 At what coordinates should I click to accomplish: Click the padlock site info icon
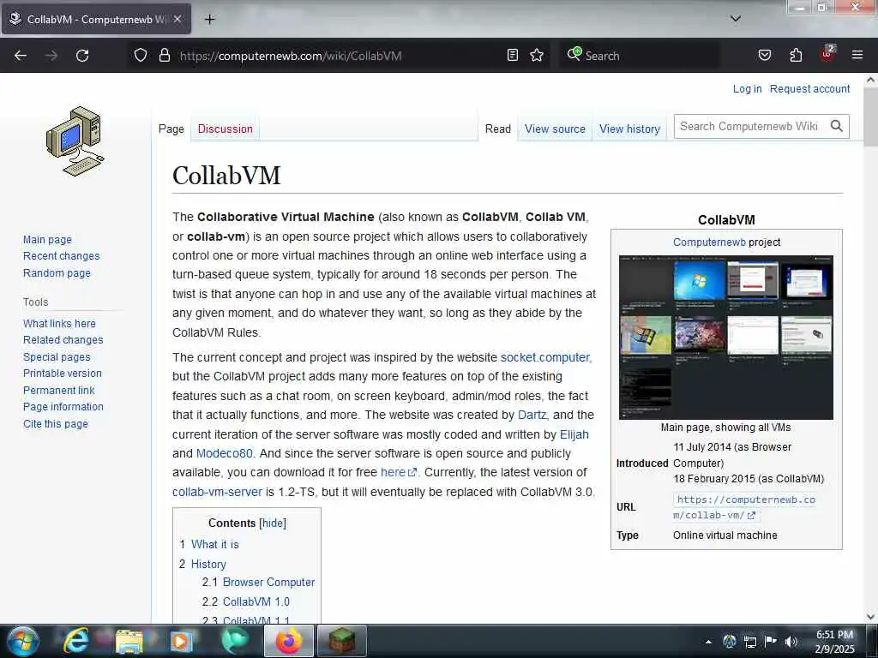coord(164,56)
